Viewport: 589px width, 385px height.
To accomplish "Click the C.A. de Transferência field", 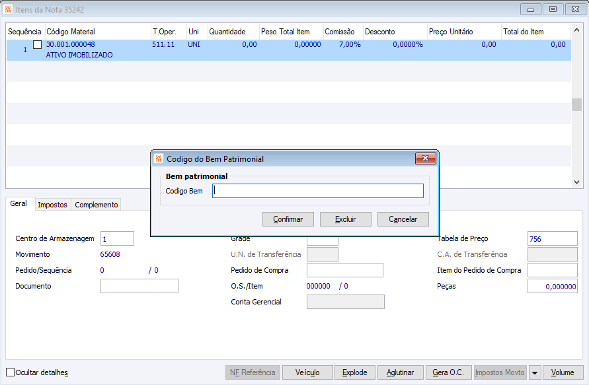I will tap(553, 254).
